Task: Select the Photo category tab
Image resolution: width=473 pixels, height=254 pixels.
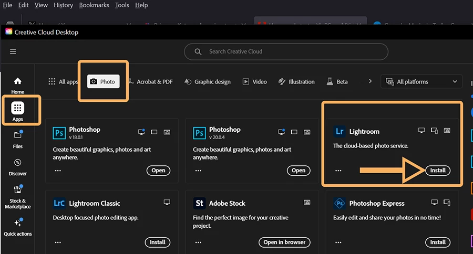Action: point(103,81)
